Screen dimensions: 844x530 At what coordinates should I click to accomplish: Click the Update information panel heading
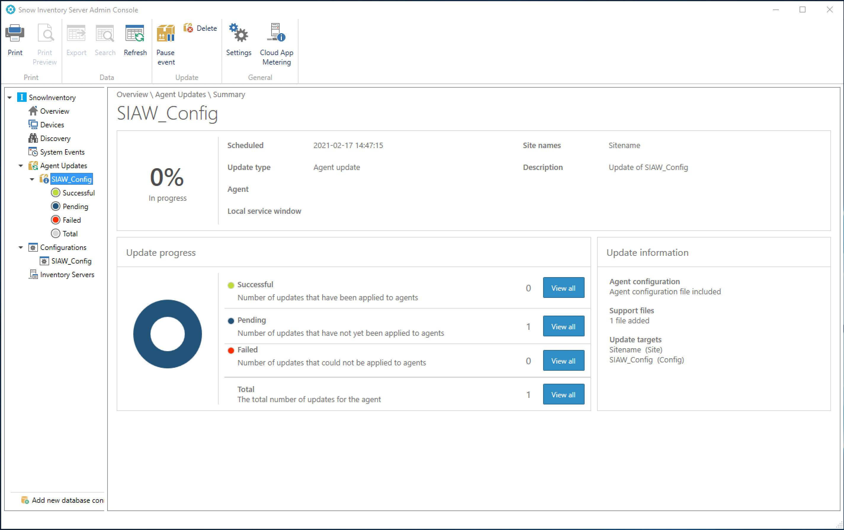(647, 253)
